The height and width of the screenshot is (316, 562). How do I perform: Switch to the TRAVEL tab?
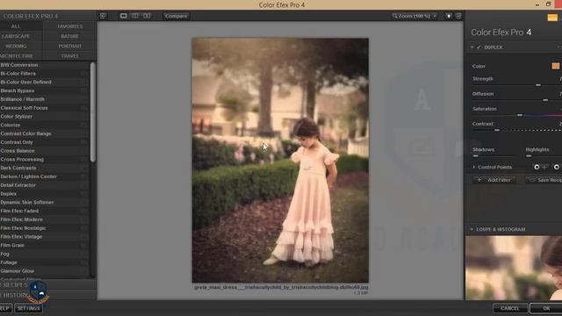[x=70, y=56]
